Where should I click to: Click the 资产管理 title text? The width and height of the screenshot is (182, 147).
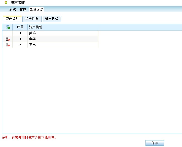(18, 3)
